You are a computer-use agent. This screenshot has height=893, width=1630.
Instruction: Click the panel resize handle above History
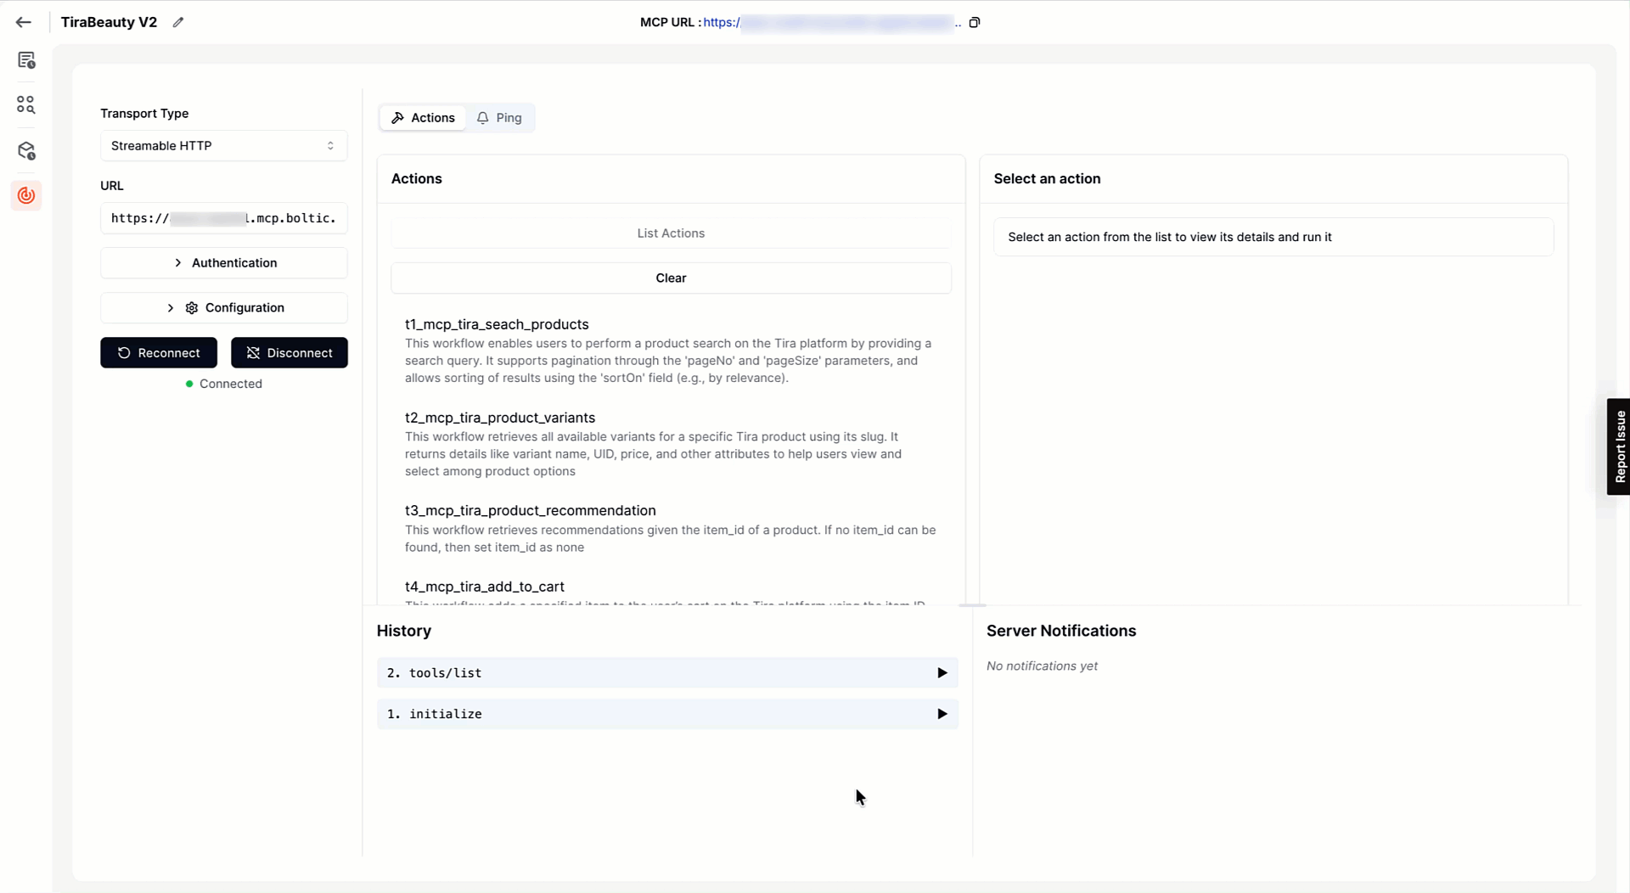(972, 605)
